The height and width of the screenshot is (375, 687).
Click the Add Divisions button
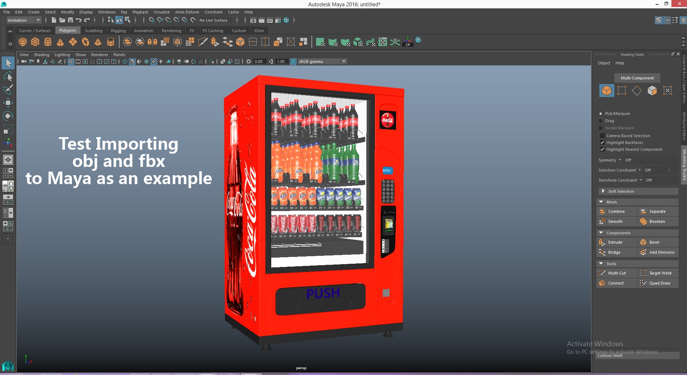pyautogui.click(x=658, y=252)
